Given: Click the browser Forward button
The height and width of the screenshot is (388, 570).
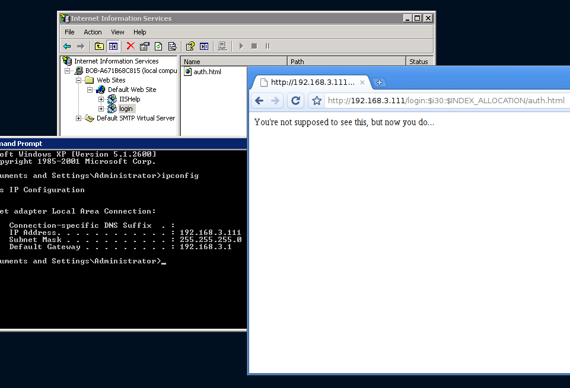Looking at the screenshot, I should (x=275, y=100).
